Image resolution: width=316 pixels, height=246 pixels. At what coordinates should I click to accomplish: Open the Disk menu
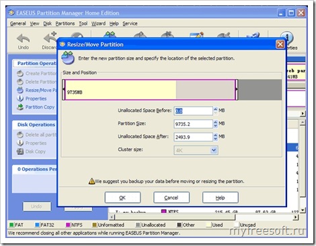pos(47,23)
